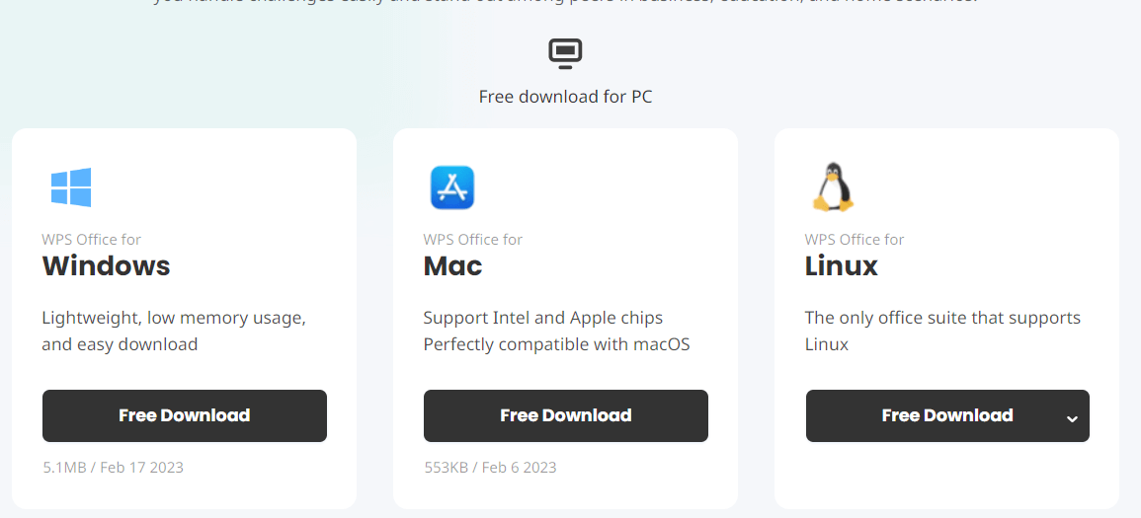Click the Windows logo icon

pyautogui.click(x=71, y=187)
